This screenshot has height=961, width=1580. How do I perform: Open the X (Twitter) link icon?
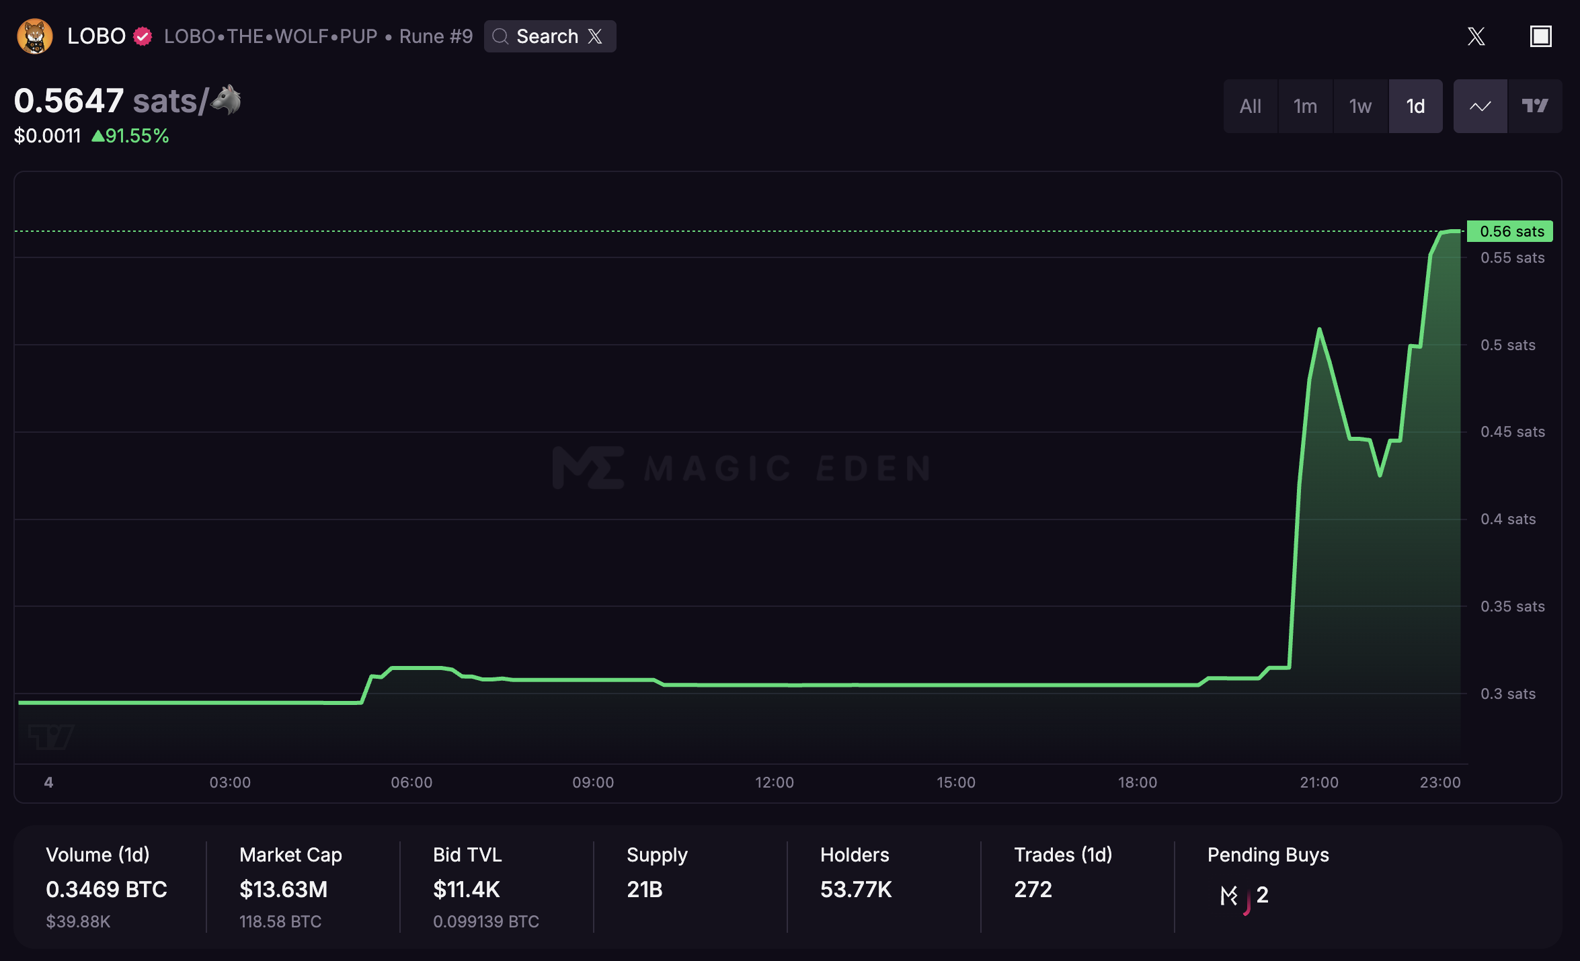pyautogui.click(x=1476, y=36)
